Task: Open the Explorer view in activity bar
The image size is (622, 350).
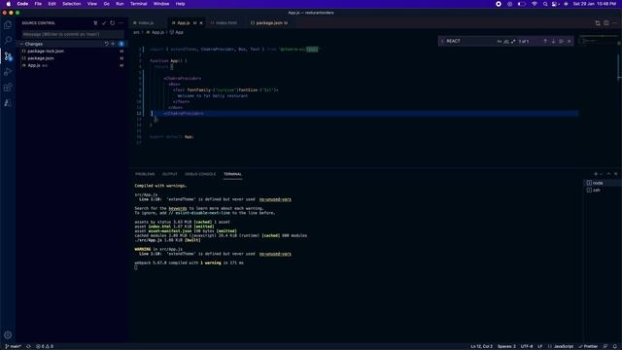Action: point(8,24)
